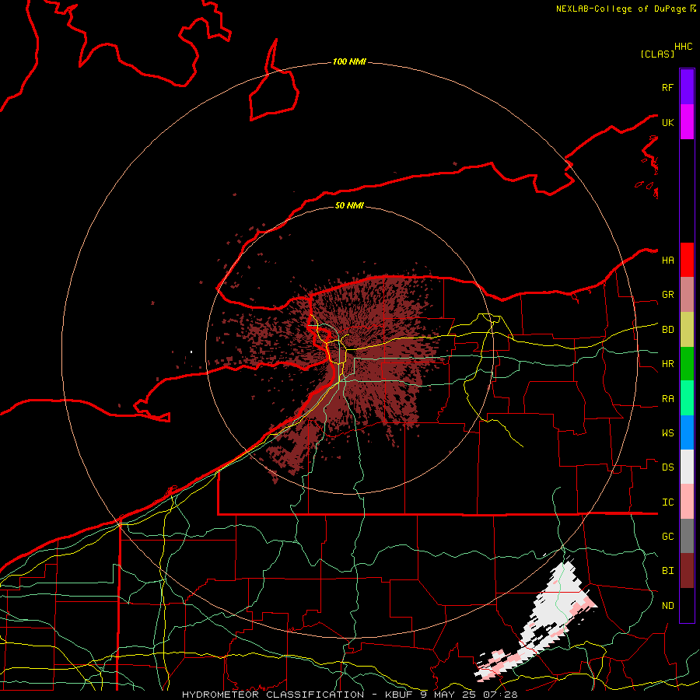Click the HHC product label
Screen dimensions: 700x700
(x=683, y=46)
